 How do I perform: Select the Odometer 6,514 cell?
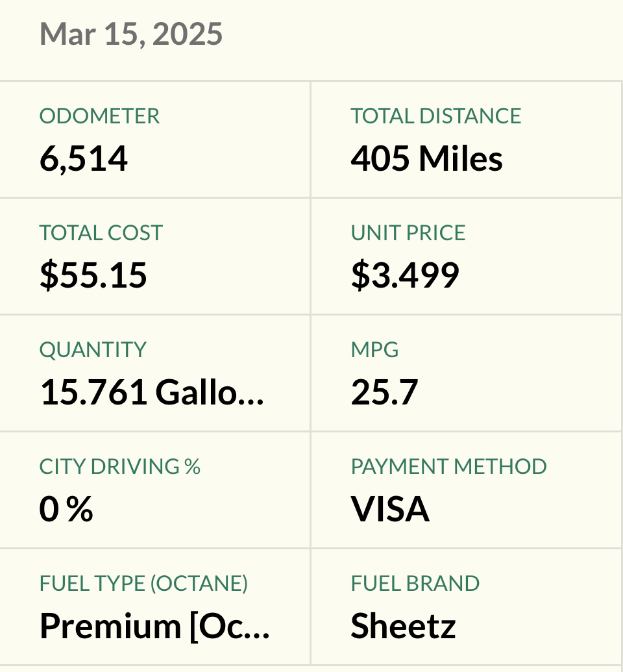click(154, 140)
